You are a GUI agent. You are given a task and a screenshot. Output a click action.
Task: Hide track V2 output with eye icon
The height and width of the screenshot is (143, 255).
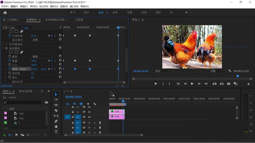point(89,112)
